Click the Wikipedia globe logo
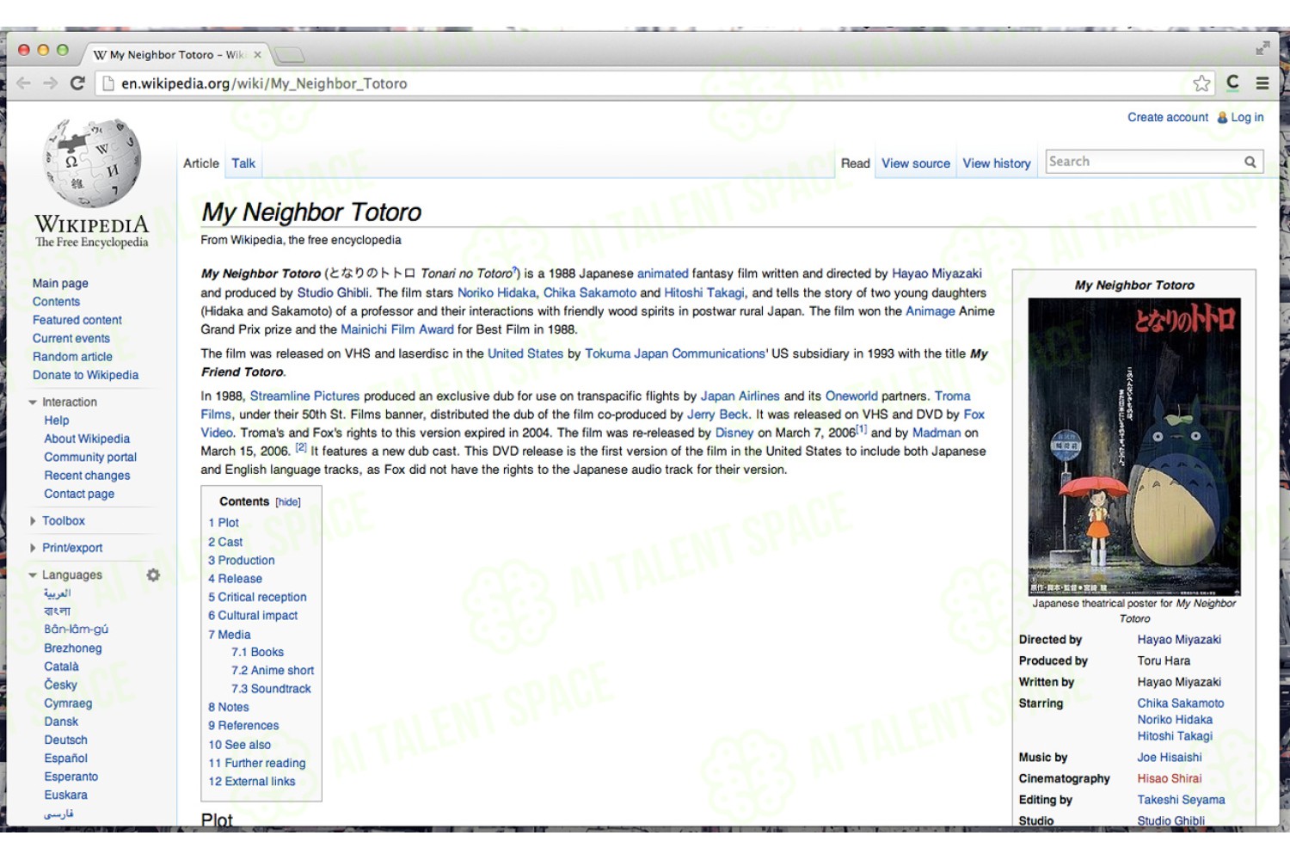1290x860 pixels. point(92,163)
